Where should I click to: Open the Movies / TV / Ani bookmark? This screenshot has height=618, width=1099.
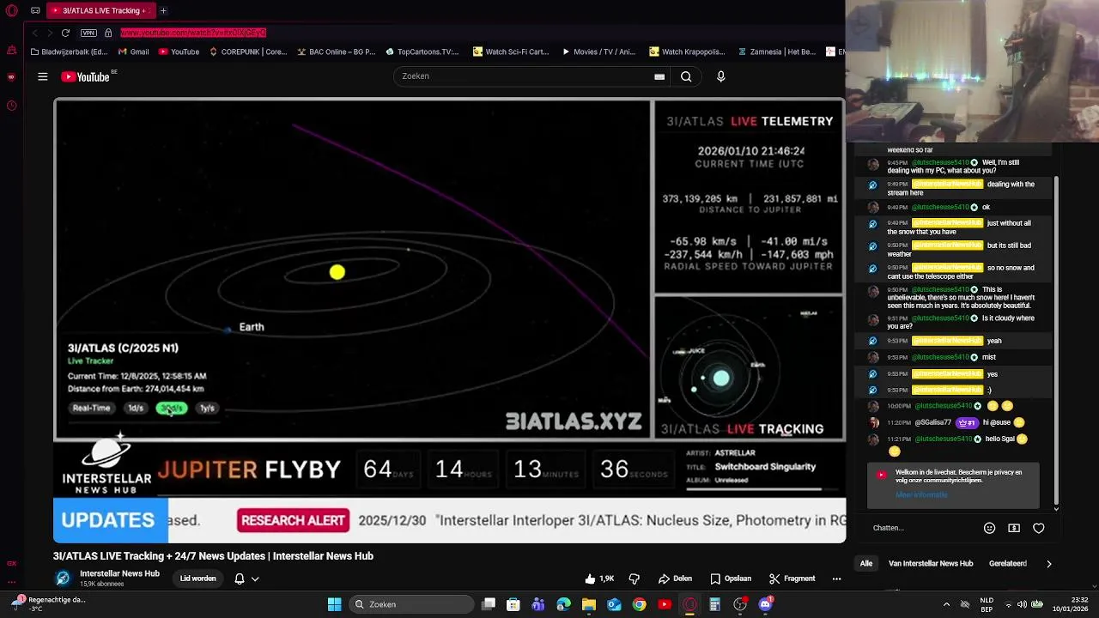point(598,51)
